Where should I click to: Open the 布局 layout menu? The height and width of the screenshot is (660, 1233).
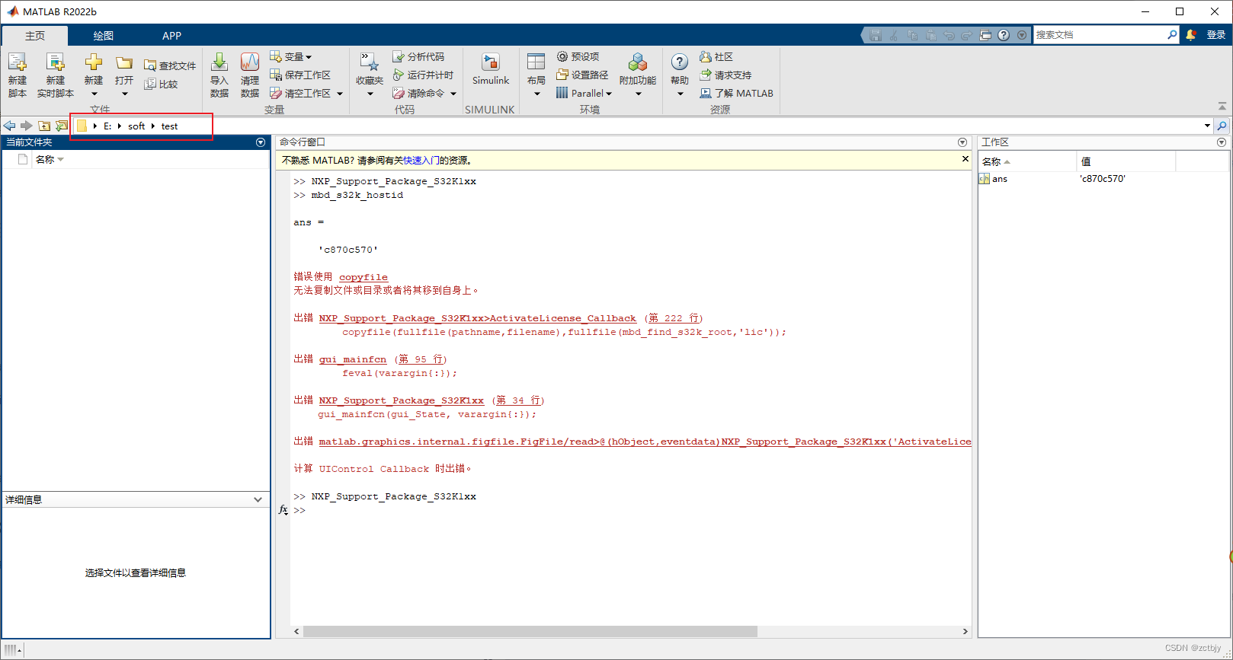click(x=536, y=75)
